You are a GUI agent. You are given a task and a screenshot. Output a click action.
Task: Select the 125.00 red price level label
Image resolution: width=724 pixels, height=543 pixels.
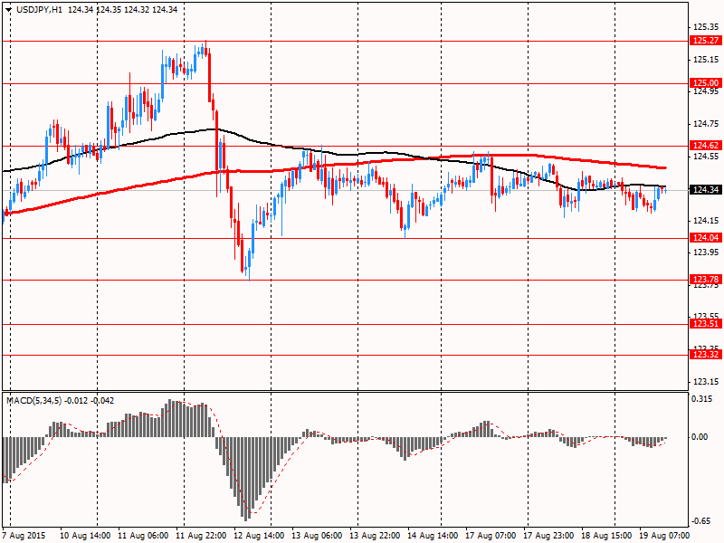(x=706, y=83)
